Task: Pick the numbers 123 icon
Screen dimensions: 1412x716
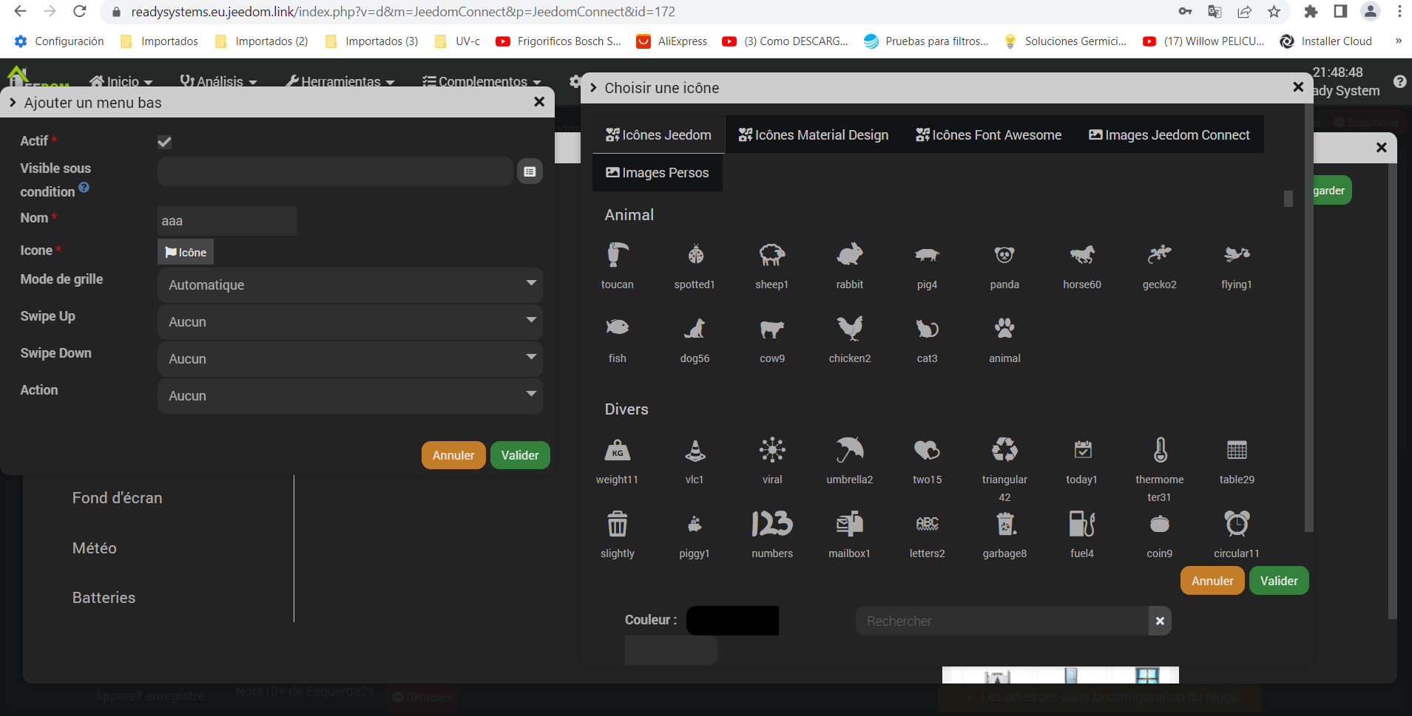Action: (772, 524)
